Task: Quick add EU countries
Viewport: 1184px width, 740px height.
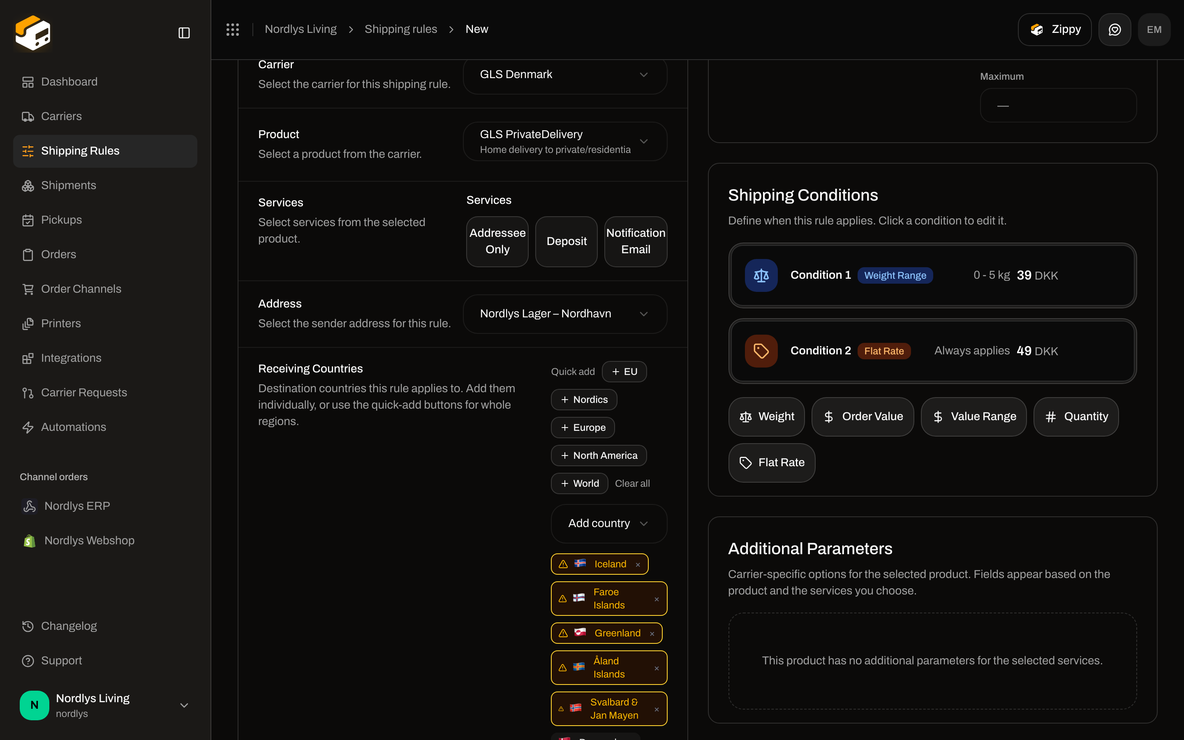Action: click(624, 372)
